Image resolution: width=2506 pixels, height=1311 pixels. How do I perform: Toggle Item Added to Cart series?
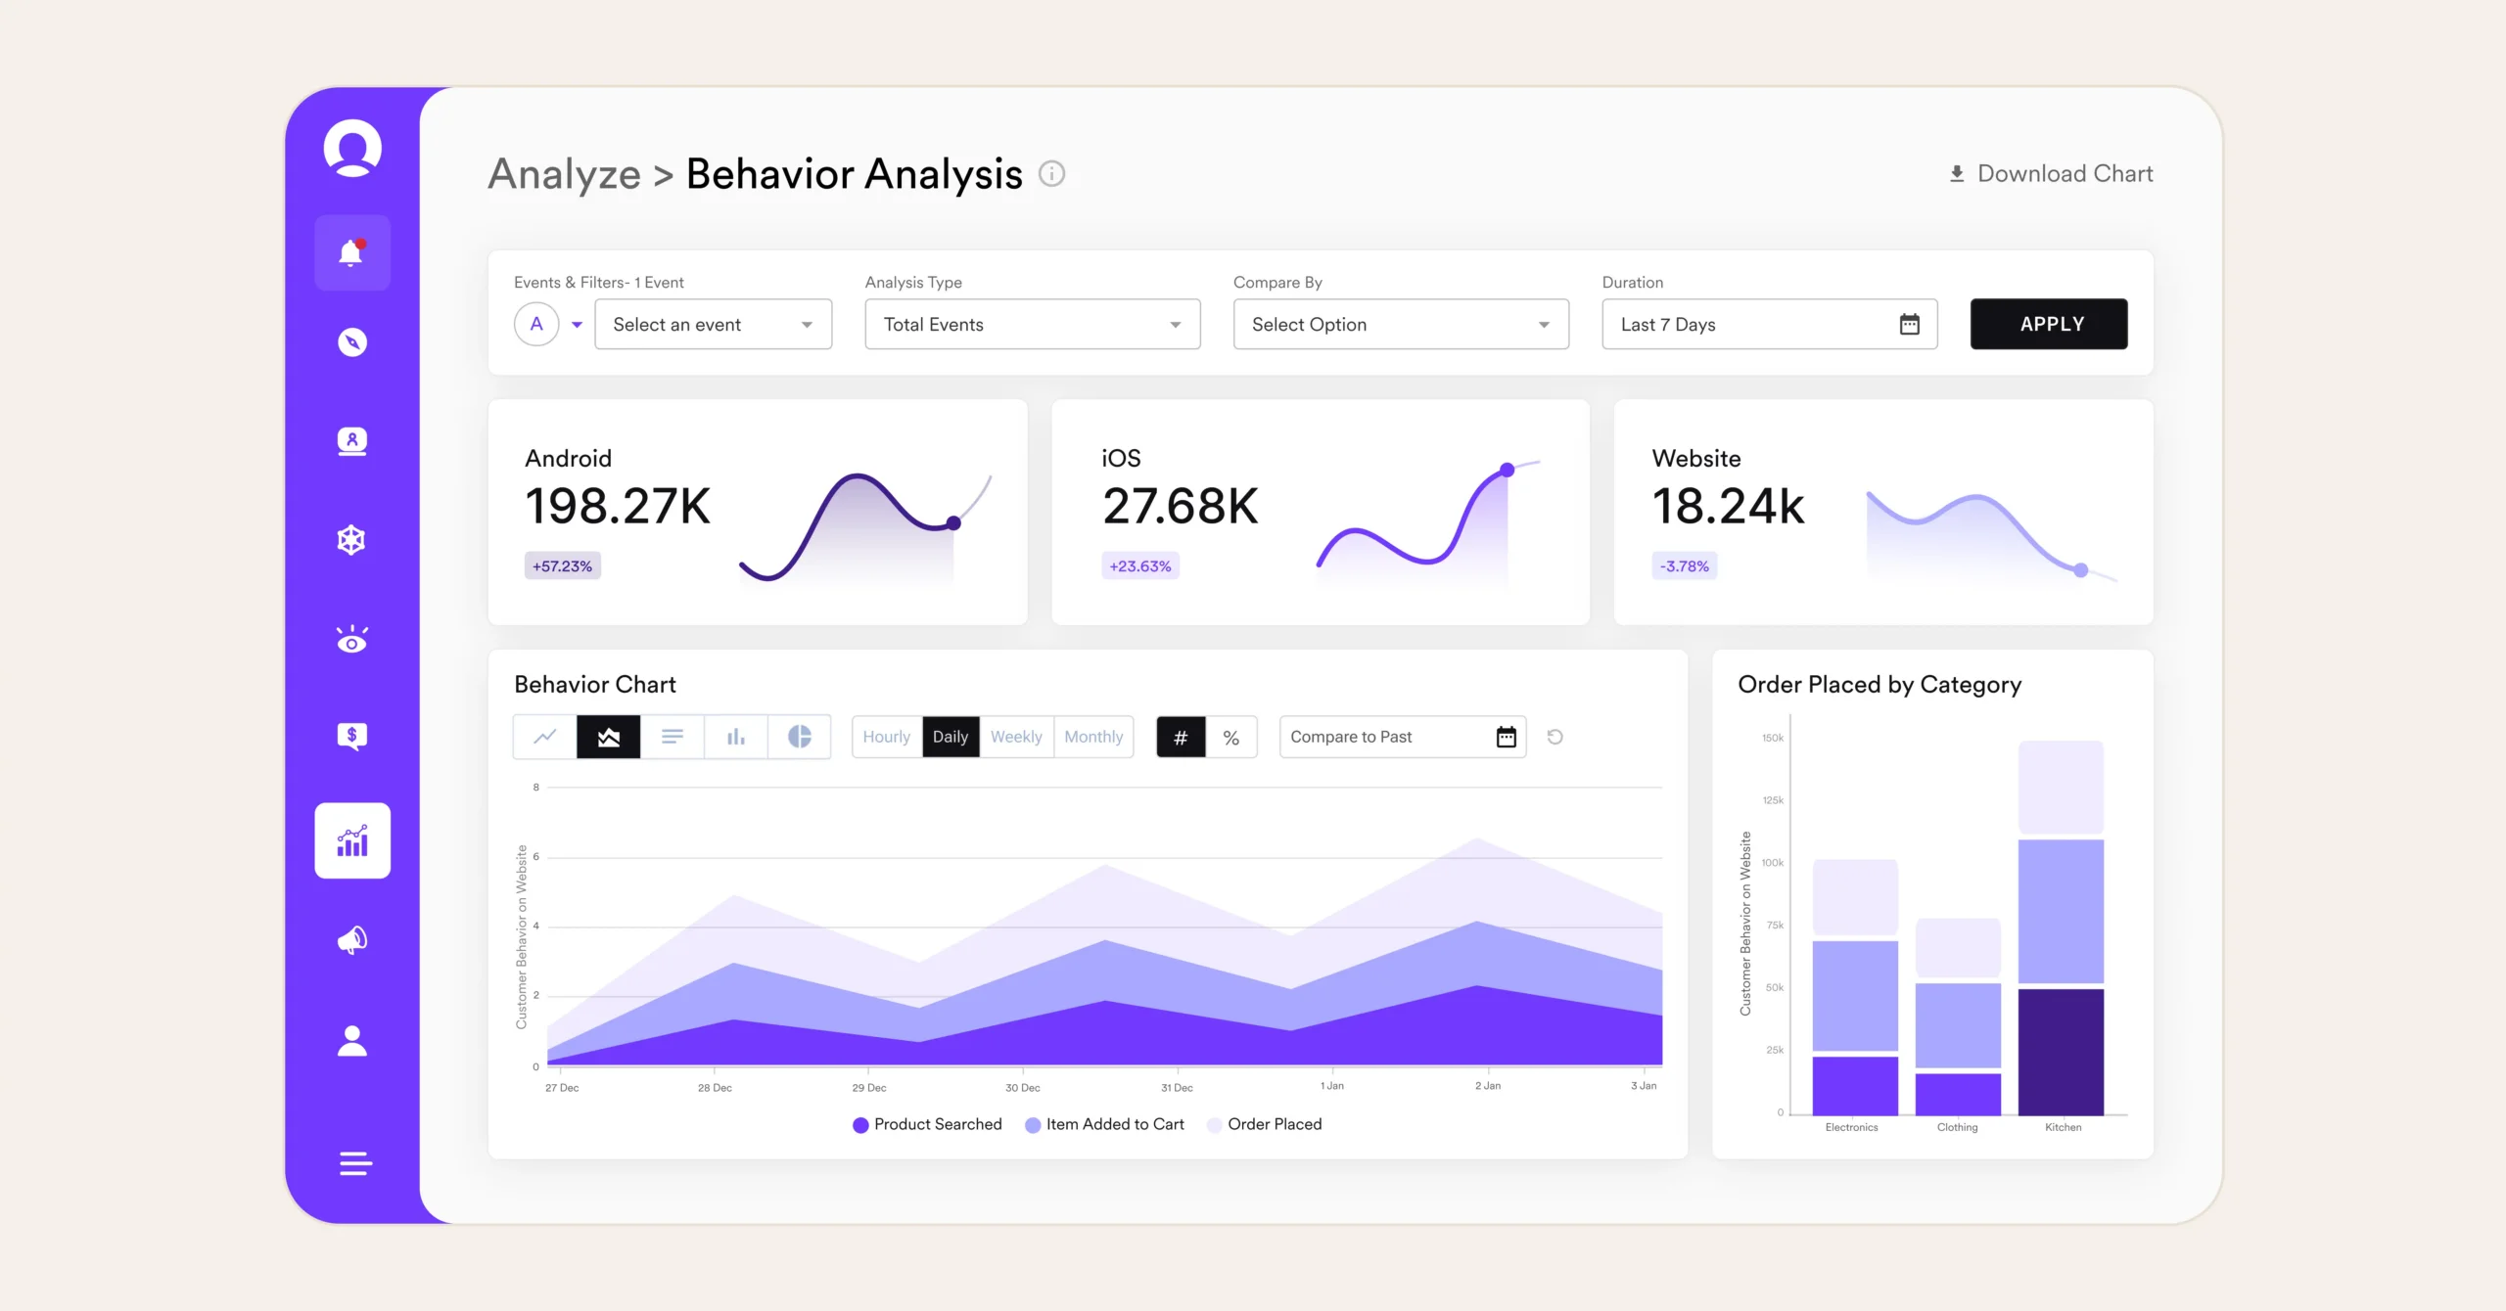[x=1104, y=1124]
